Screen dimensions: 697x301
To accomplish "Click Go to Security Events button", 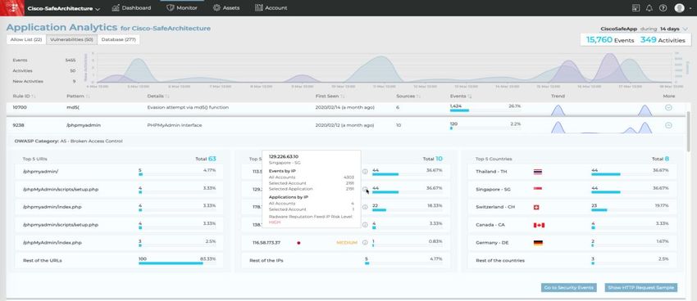I will coord(569,288).
